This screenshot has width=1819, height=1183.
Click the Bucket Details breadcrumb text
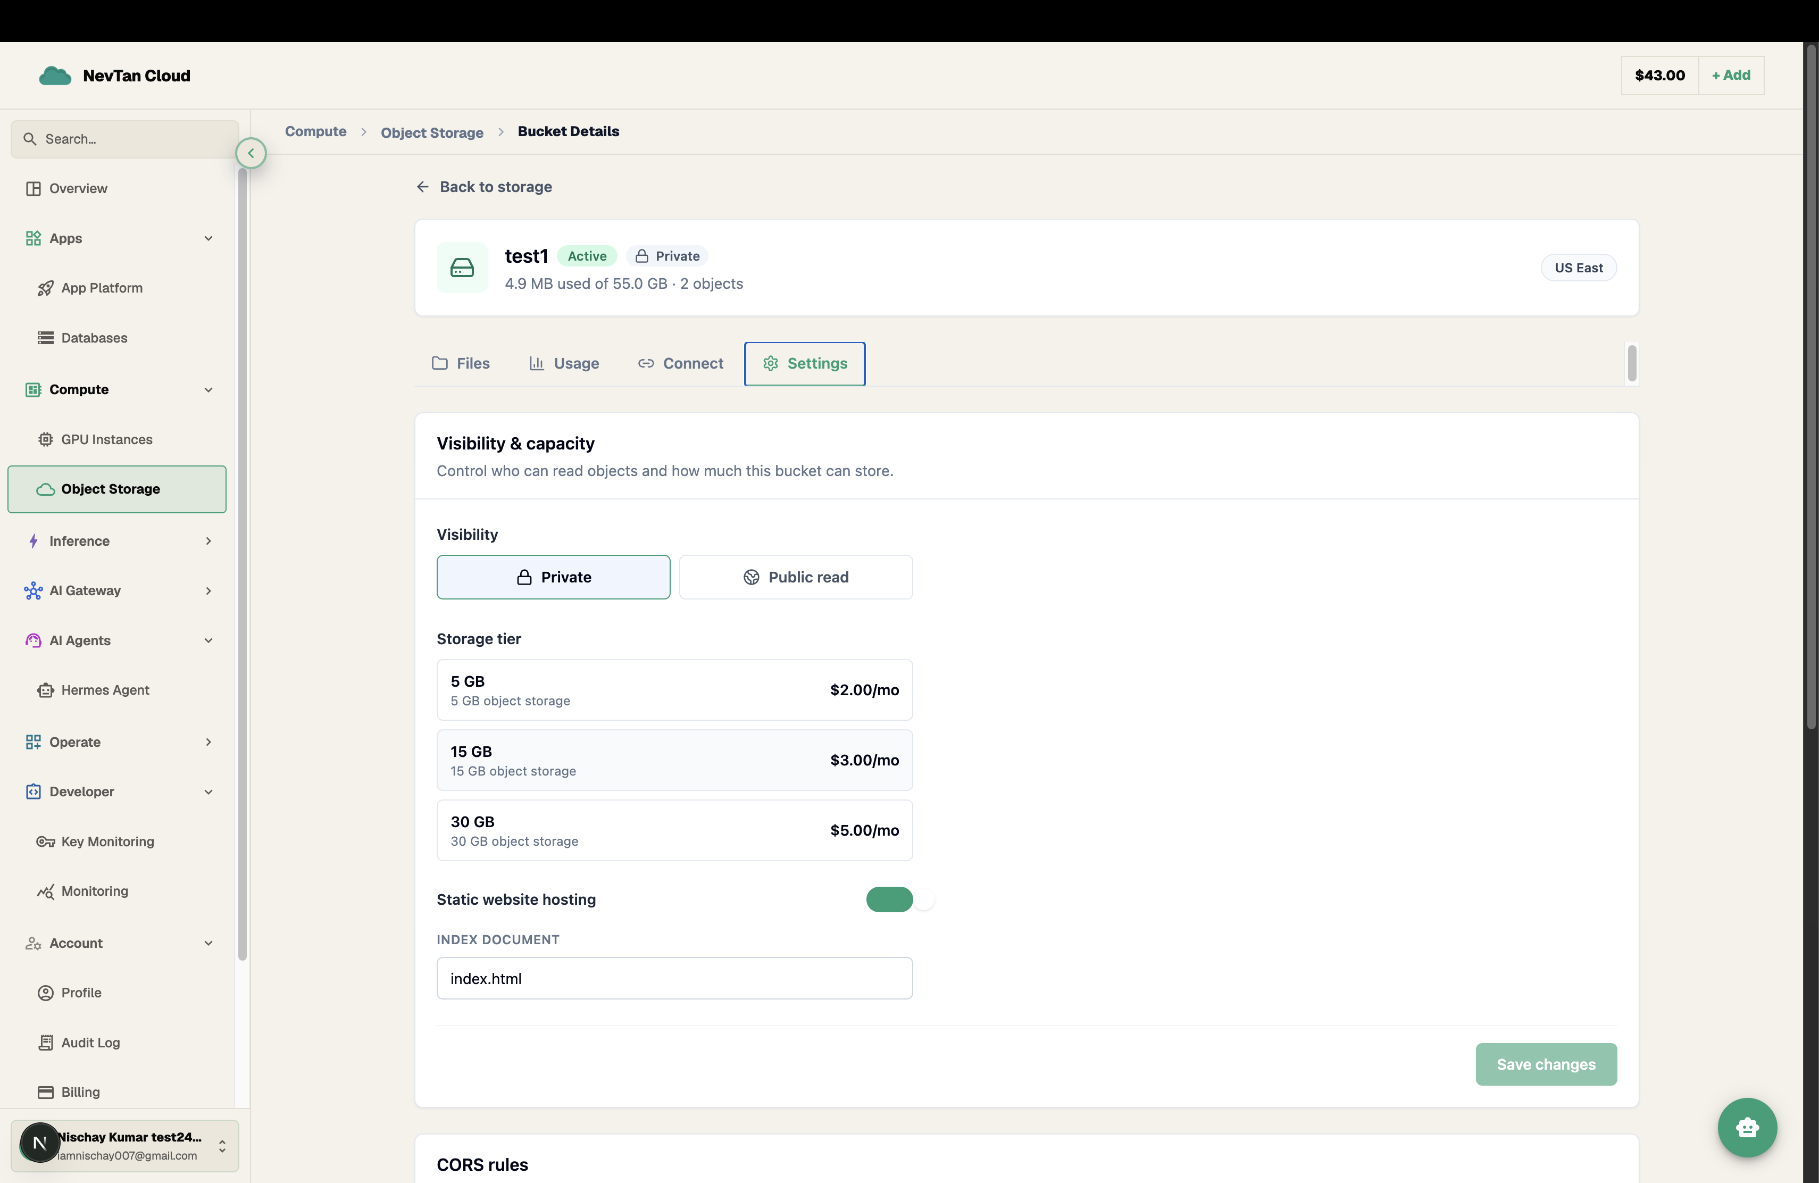coord(569,131)
